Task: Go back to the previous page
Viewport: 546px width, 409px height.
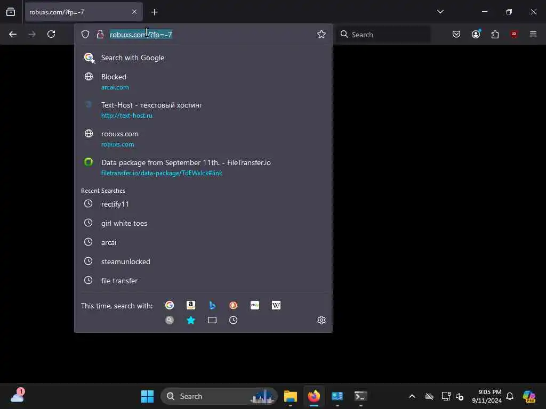Action: [x=13, y=34]
